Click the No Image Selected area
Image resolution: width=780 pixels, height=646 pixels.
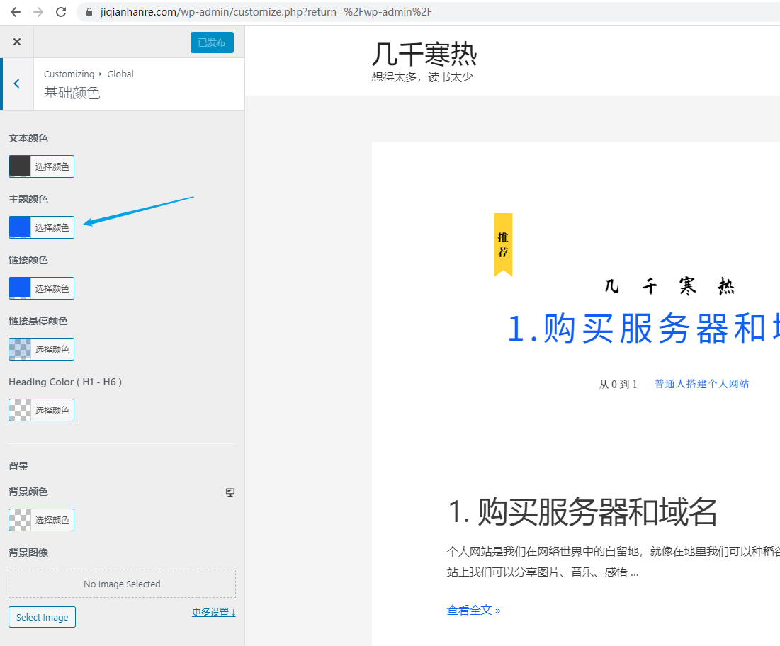(122, 583)
